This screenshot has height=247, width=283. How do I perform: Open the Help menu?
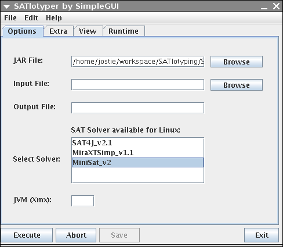pyautogui.click(x=54, y=18)
